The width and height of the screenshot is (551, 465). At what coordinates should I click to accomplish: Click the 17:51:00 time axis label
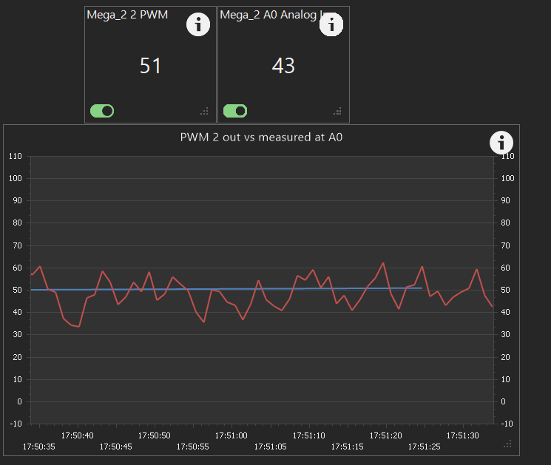tap(231, 435)
